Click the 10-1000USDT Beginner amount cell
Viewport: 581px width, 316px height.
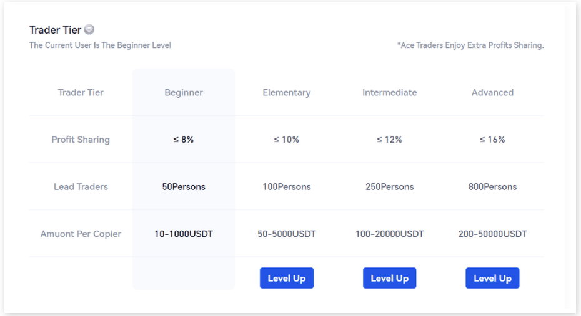click(x=184, y=234)
